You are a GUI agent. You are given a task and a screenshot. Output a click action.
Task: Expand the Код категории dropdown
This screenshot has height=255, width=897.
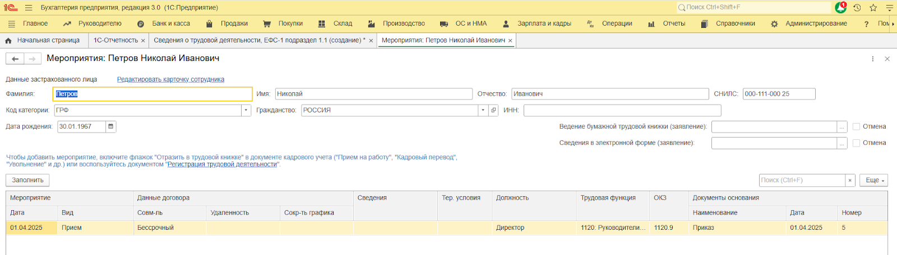pyautogui.click(x=246, y=110)
